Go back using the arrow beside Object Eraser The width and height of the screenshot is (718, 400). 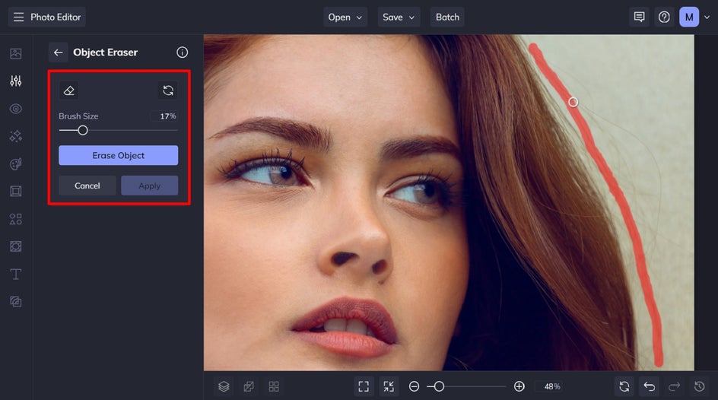58,52
